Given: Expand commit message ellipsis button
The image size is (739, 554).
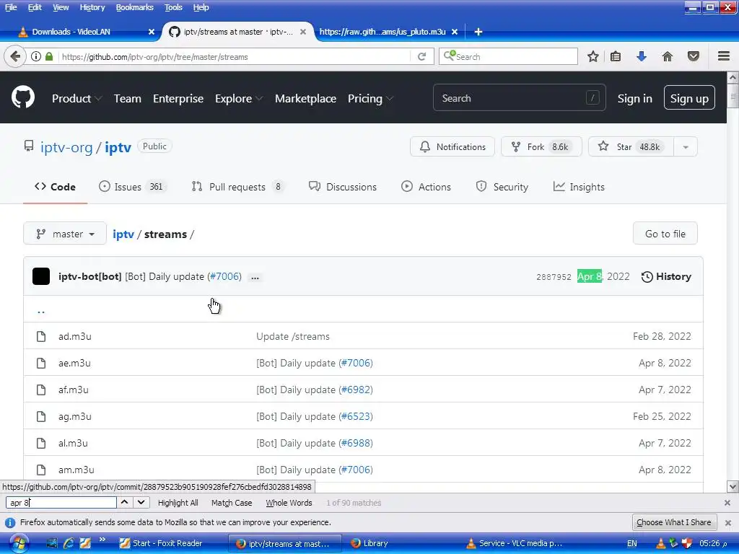Looking at the screenshot, I should click(255, 278).
